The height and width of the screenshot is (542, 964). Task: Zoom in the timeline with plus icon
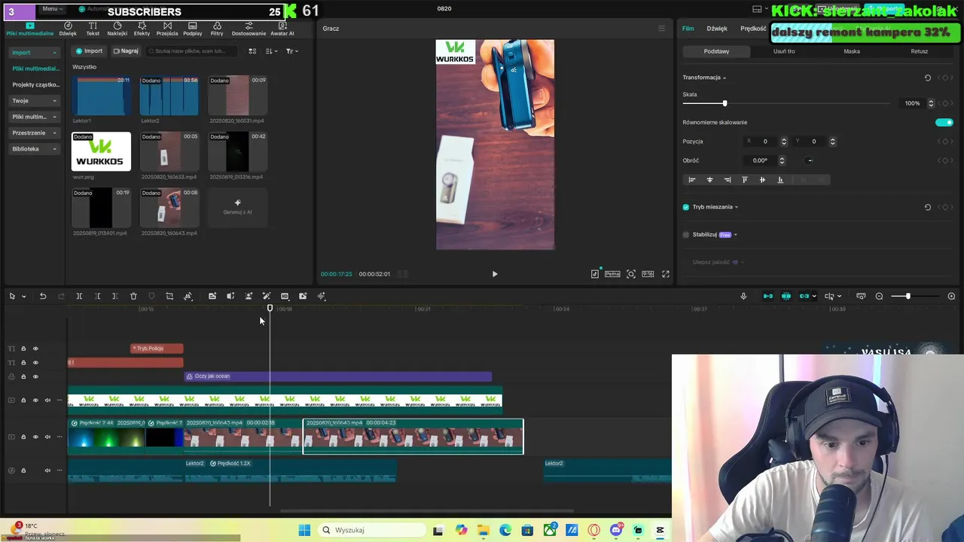(x=951, y=296)
